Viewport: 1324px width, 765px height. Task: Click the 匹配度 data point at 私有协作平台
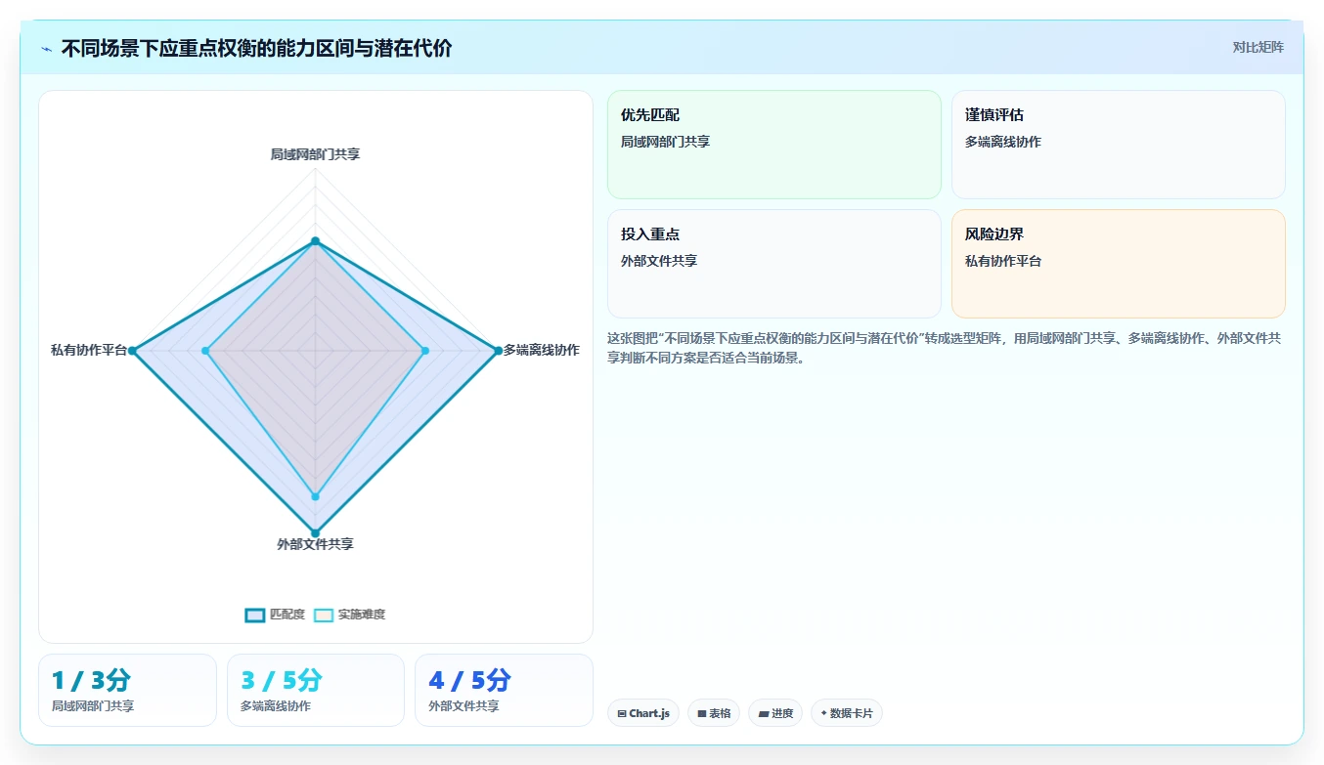(132, 350)
